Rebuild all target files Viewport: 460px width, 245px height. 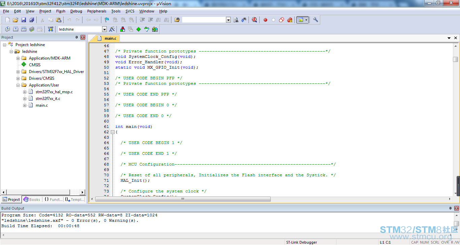(x=24, y=29)
